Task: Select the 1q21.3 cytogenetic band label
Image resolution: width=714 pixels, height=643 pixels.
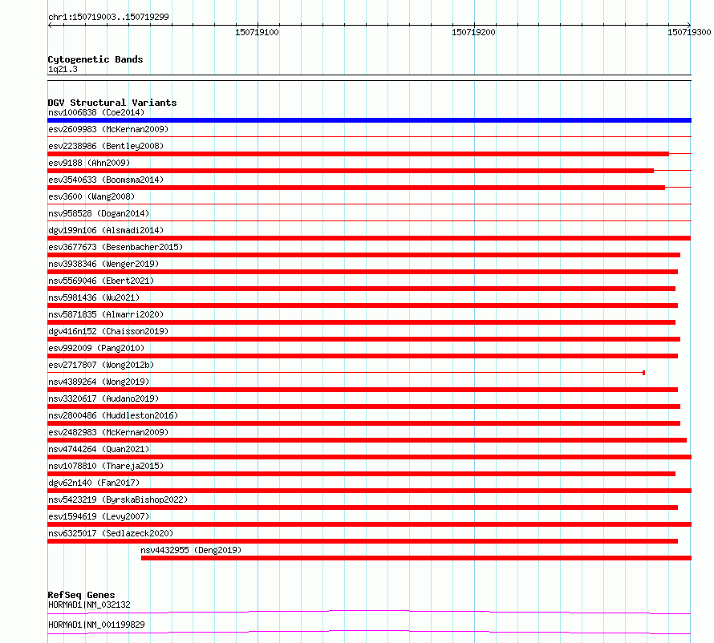Action: 63,69
